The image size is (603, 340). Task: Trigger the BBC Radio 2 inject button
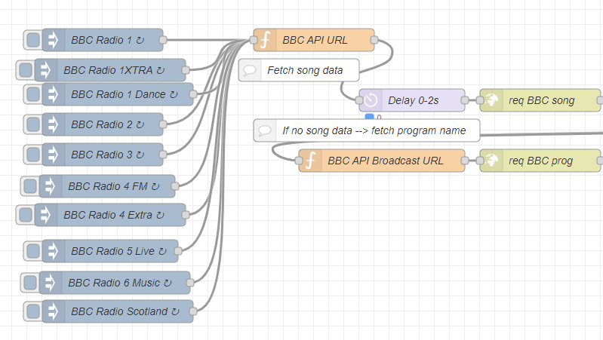[33, 124]
